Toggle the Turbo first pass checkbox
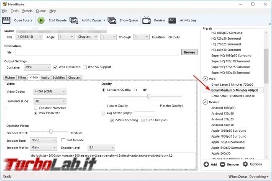Image resolution: width=272 pixels, height=181 pixels. coord(143,120)
